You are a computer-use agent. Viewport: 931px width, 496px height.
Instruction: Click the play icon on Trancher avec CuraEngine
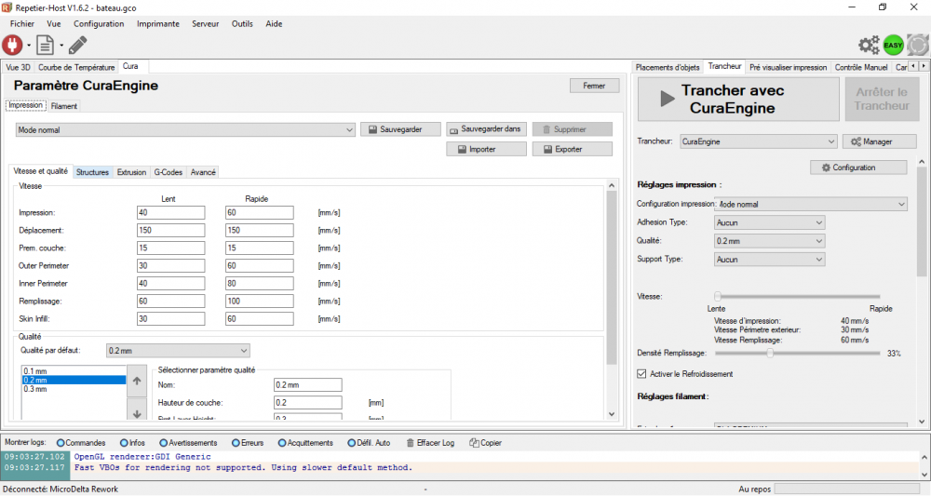click(668, 99)
